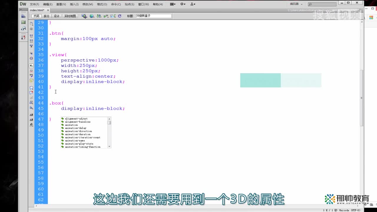Screen dimensions: 377x212
Task: Click the 设计 view button
Action: pyautogui.click(x=57, y=16)
